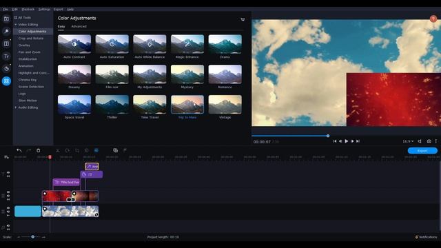Screen dimensions: 441x248
Task: Open the Import files panel icon
Action: pyautogui.click(x=6, y=19)
